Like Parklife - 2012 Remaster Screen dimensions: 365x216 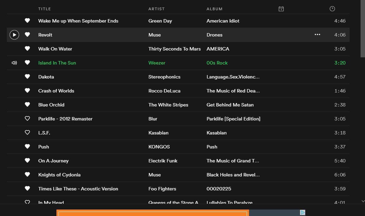tap(27, 118)
